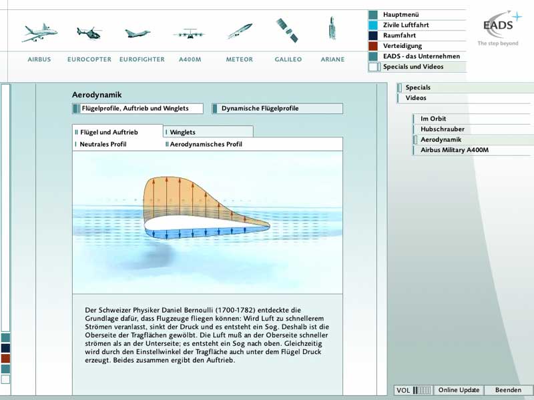Adjust the VOL volume bar
The image size is (534, 400).
pos(423,390)
